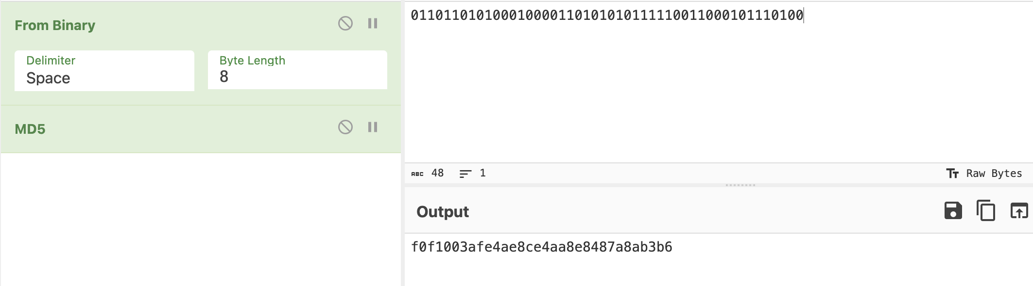Screen dimensions: 1033x286
Task: Click the Tt character encoding icon
Action: [x=952, y=174]
